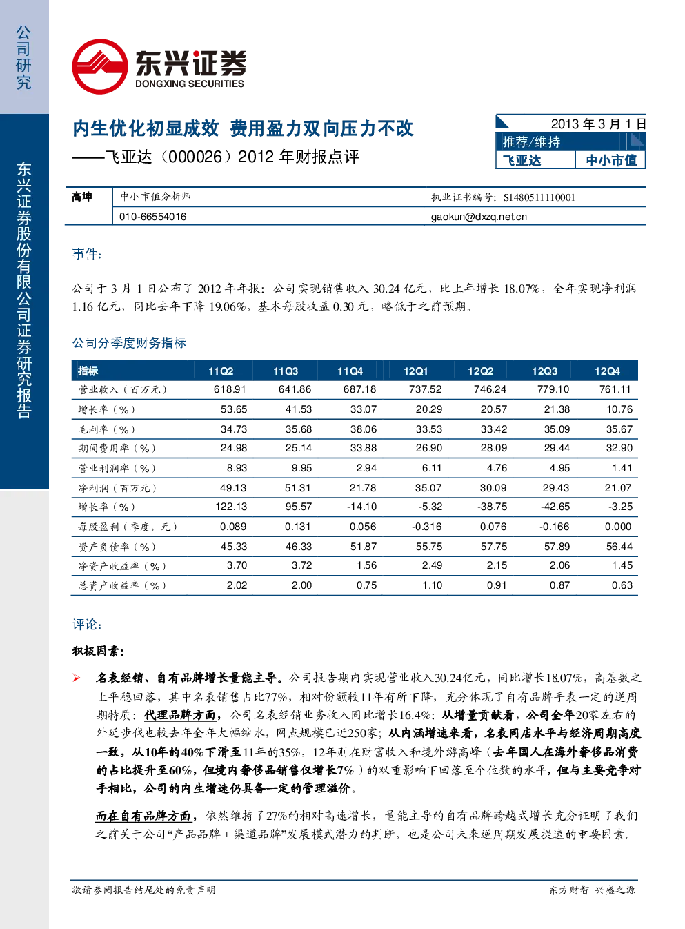The image size is (685, 929).
Task: Click the 12Q1 column header
Action: pos(415,371)
